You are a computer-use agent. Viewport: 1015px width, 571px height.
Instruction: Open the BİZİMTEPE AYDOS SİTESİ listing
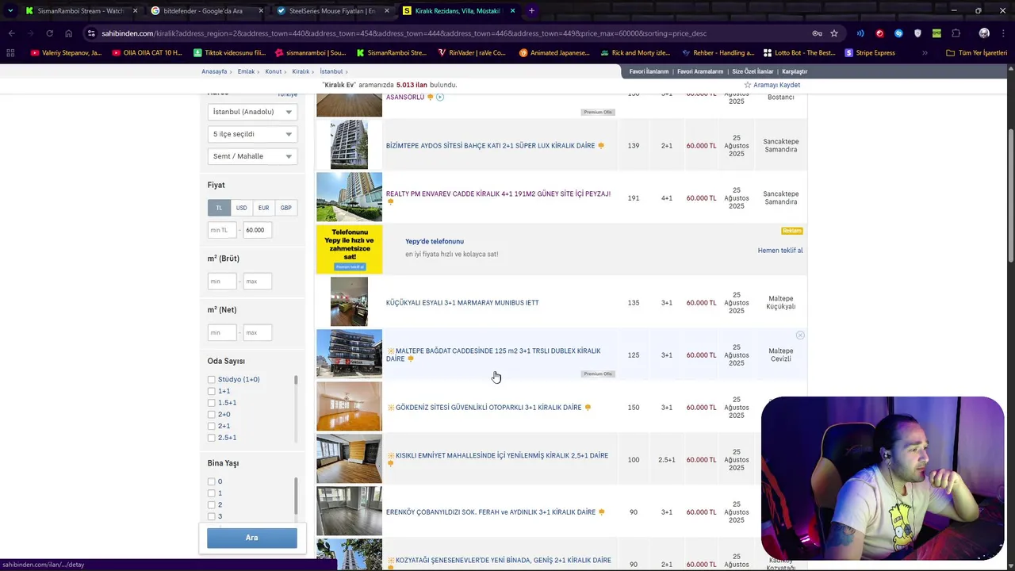pyautogui.click(x=490, y=146)
